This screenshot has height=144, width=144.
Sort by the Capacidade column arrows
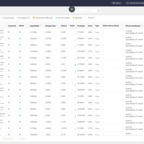(x=40, y=26)
